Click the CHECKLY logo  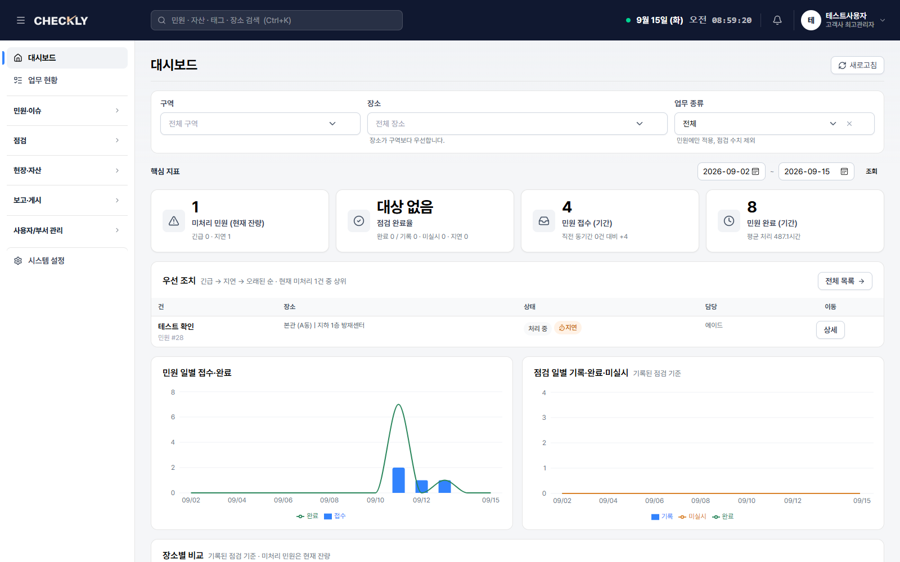(61, 21)
